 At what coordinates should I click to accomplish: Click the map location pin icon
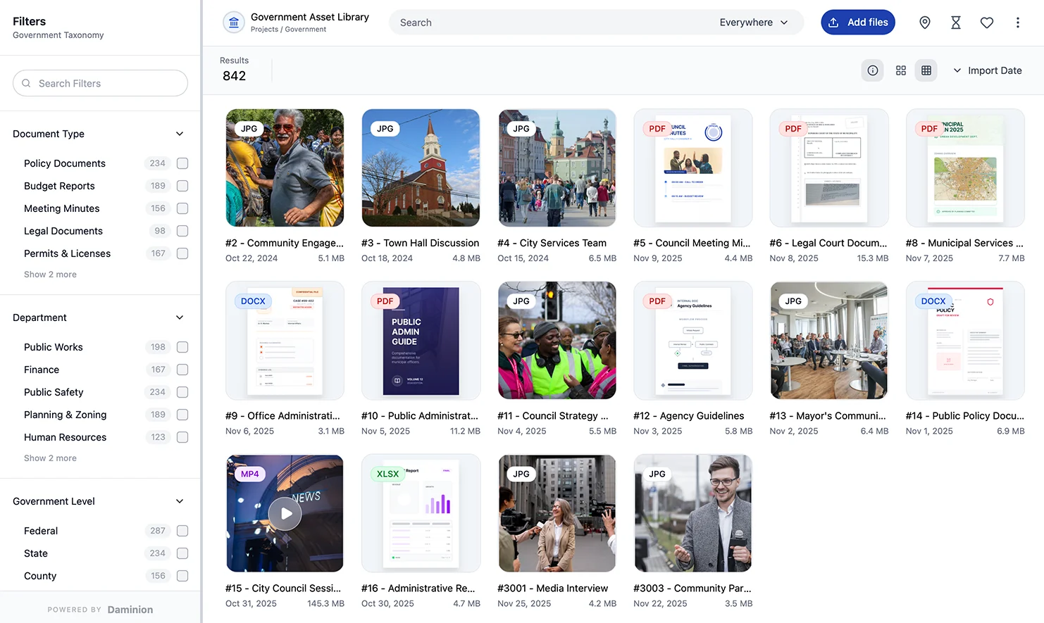coord(925,23)
